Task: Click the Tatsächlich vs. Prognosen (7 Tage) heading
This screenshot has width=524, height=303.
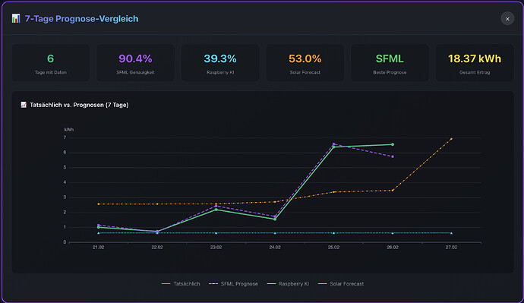Action: coord(79,105)
